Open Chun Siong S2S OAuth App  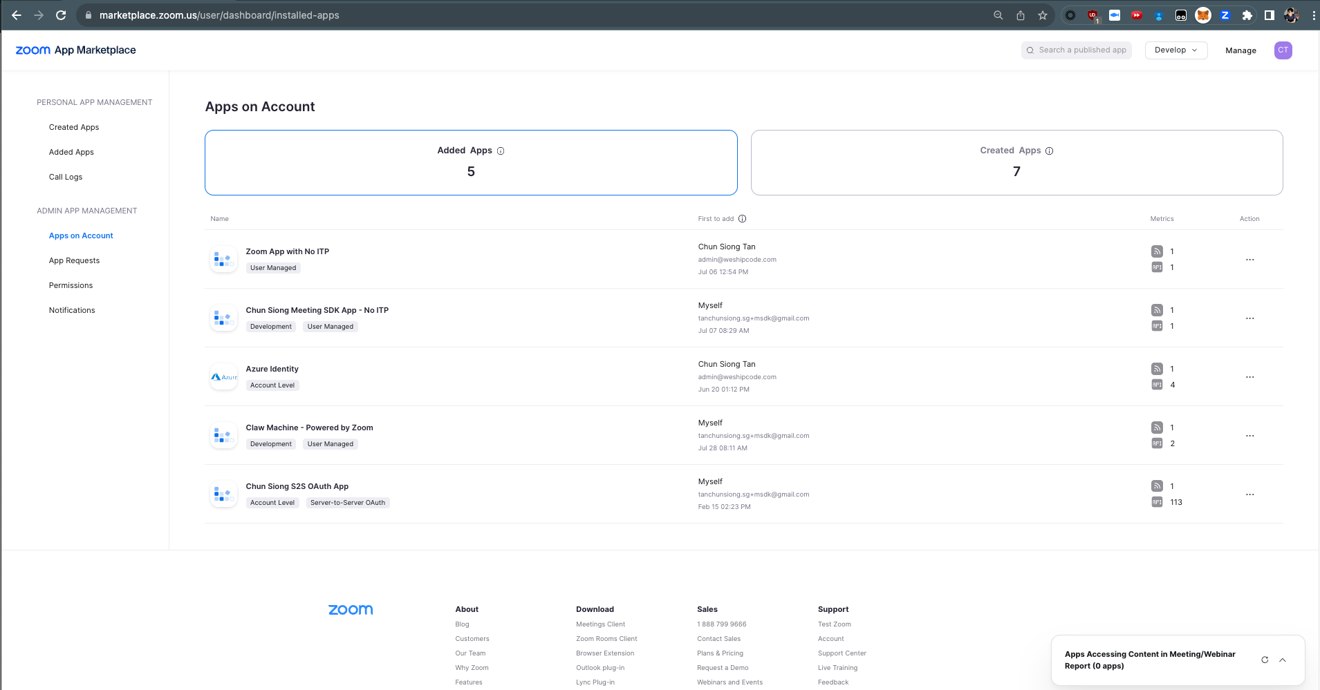click(x=297, y=486)
